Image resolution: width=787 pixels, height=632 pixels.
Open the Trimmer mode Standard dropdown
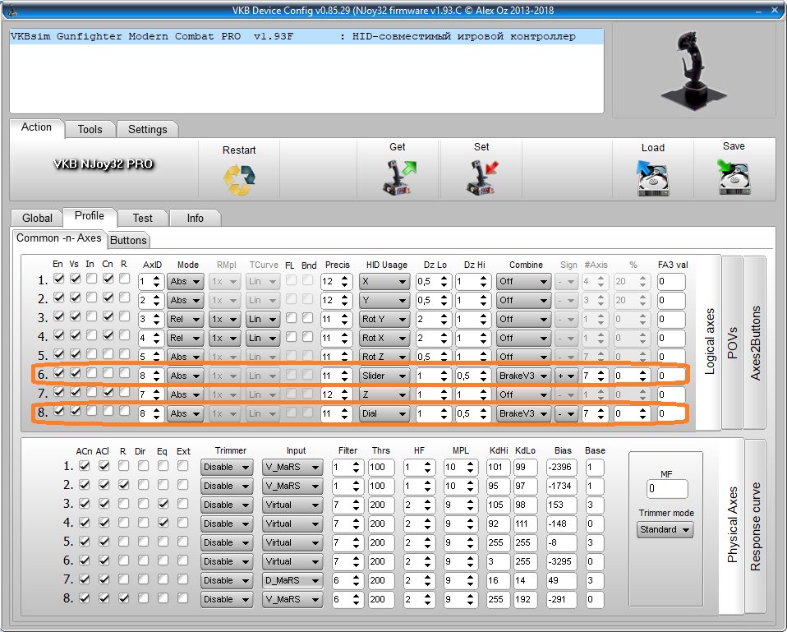point(665,530)
